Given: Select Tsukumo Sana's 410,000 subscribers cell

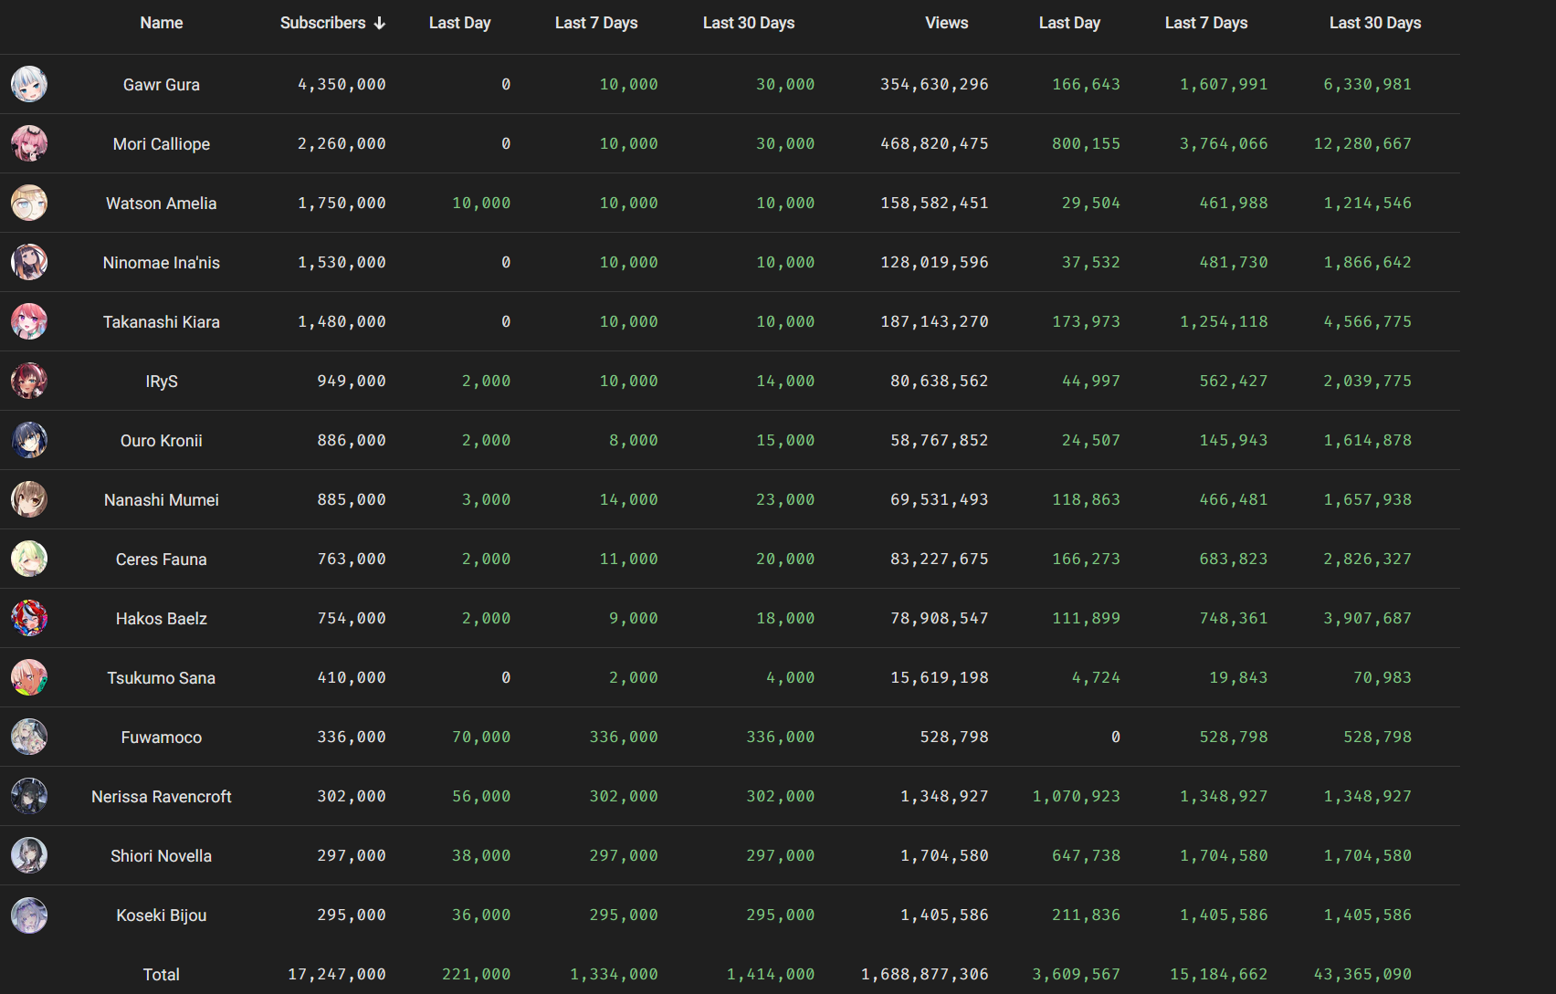Looking at the screenshot, I should coord(352,677).
